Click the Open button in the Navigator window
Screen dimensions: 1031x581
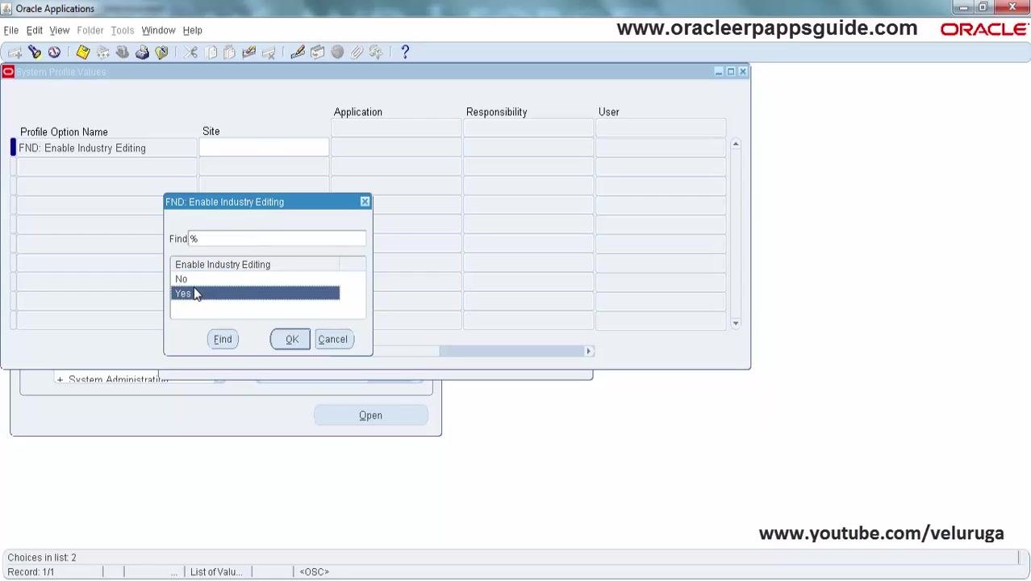(x=371, y=416)
